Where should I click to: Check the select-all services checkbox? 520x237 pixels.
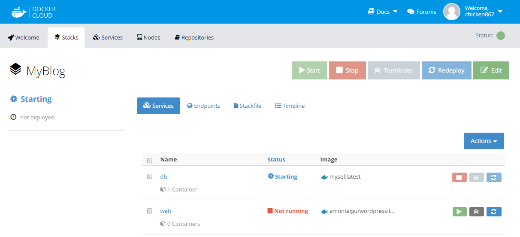coord(150,161)
